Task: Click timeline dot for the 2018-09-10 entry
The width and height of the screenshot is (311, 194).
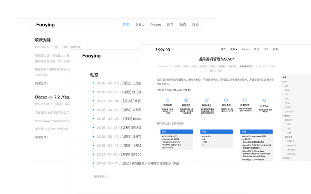Action: click(x=93, y=83)
